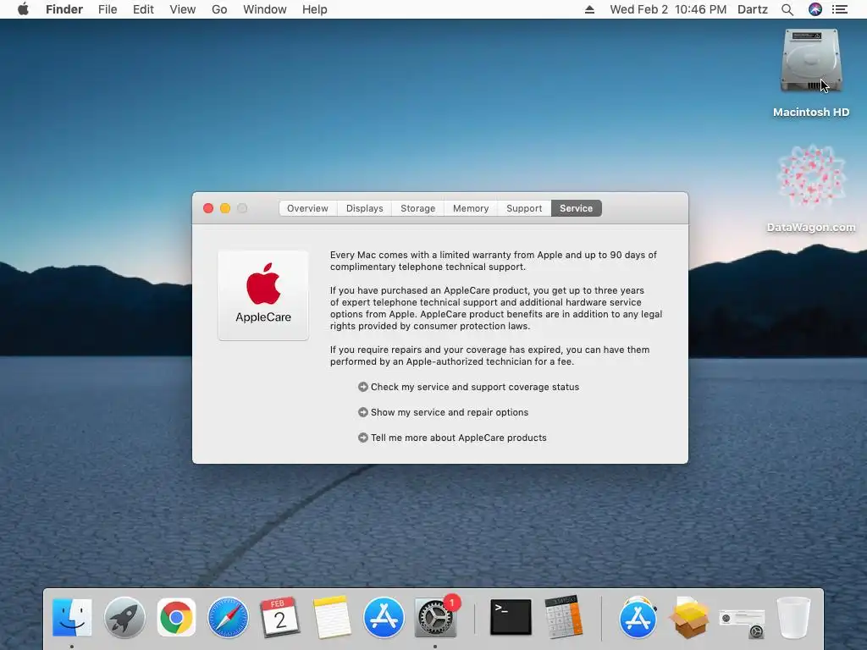The image size is (867, 650).
Task: Open the Go menu
Action: point(219,9)
